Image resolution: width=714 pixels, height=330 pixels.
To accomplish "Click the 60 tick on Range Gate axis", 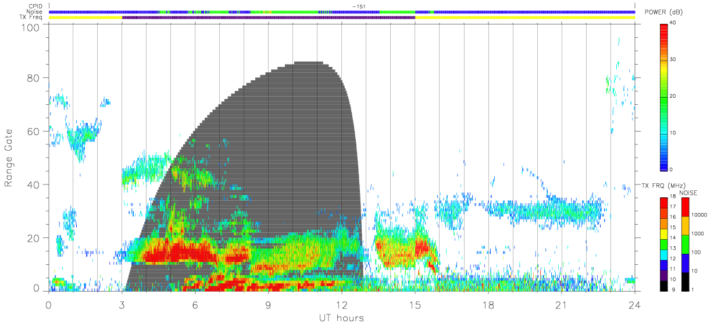I will point(34,132).
